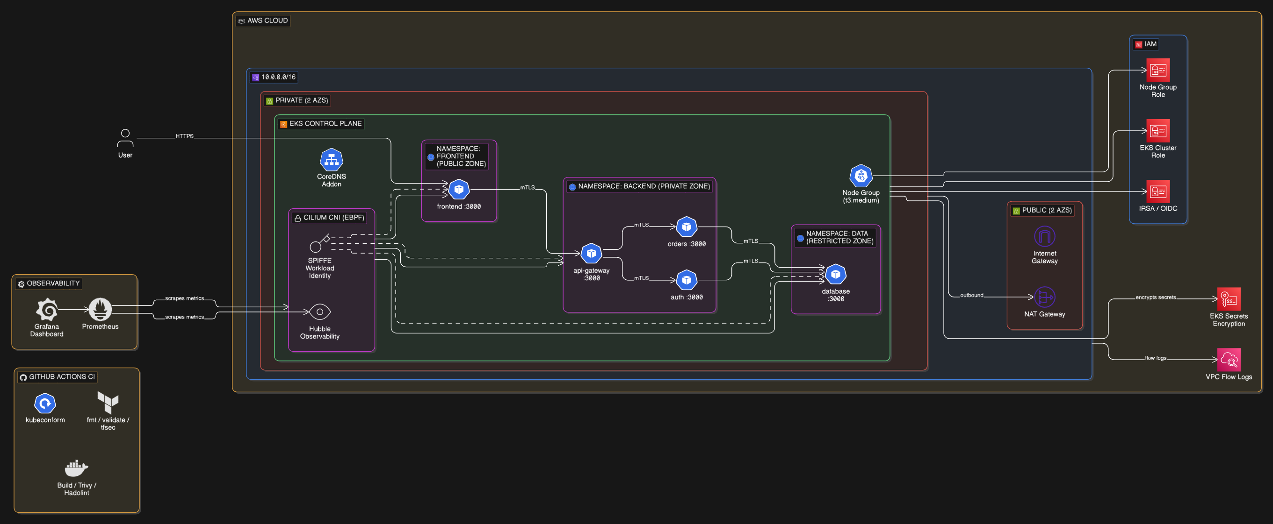Screen dimensions: 1273x524
Task: Select the NAMESPACE: DATA (RESTRICTED ZONE) label
Action: click(x=835, y=237)
